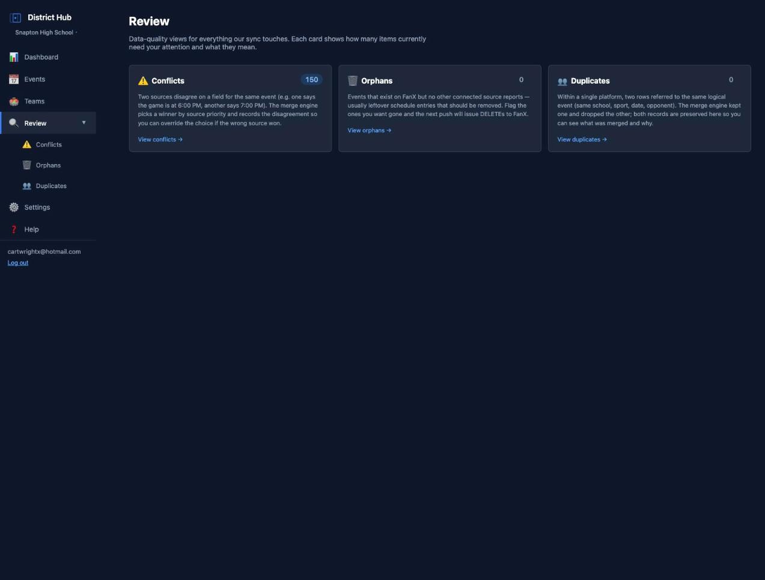Click the District Hub logo icon
This screenshot has width=765, height=580.
coord(16,18)
